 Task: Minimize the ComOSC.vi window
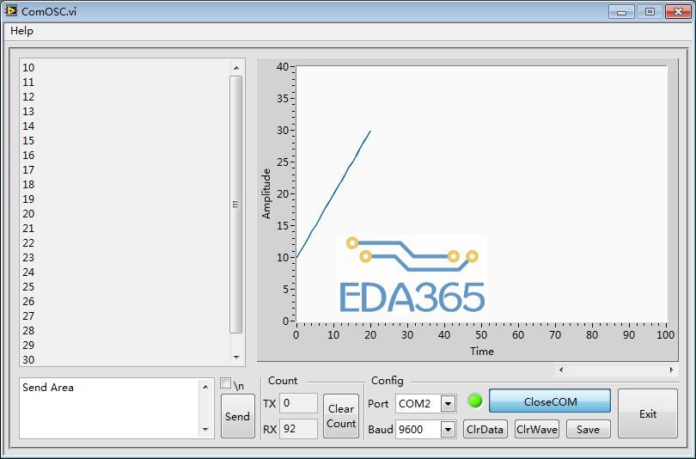(x=621, y=12)
